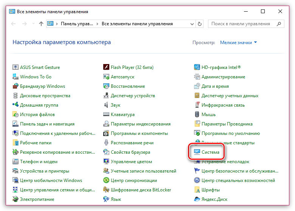The width and height of the screenshot is (295, 211).
Task: Open Программы и компоненты link
Action: 139,133
